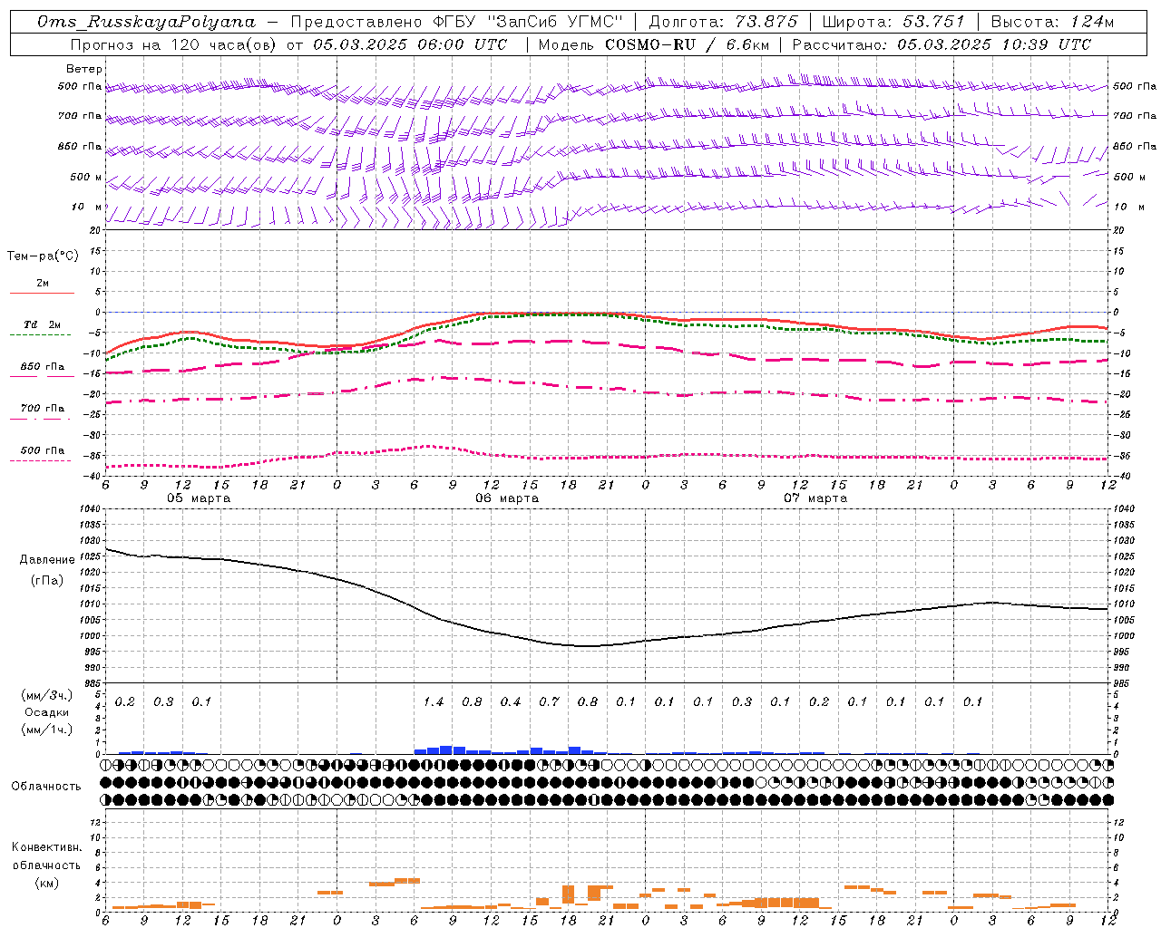Click the 500 гПа dotted legend in temperature panel
The height and width of the screenshot is (928, 1161).
click(x=43, y=450)
